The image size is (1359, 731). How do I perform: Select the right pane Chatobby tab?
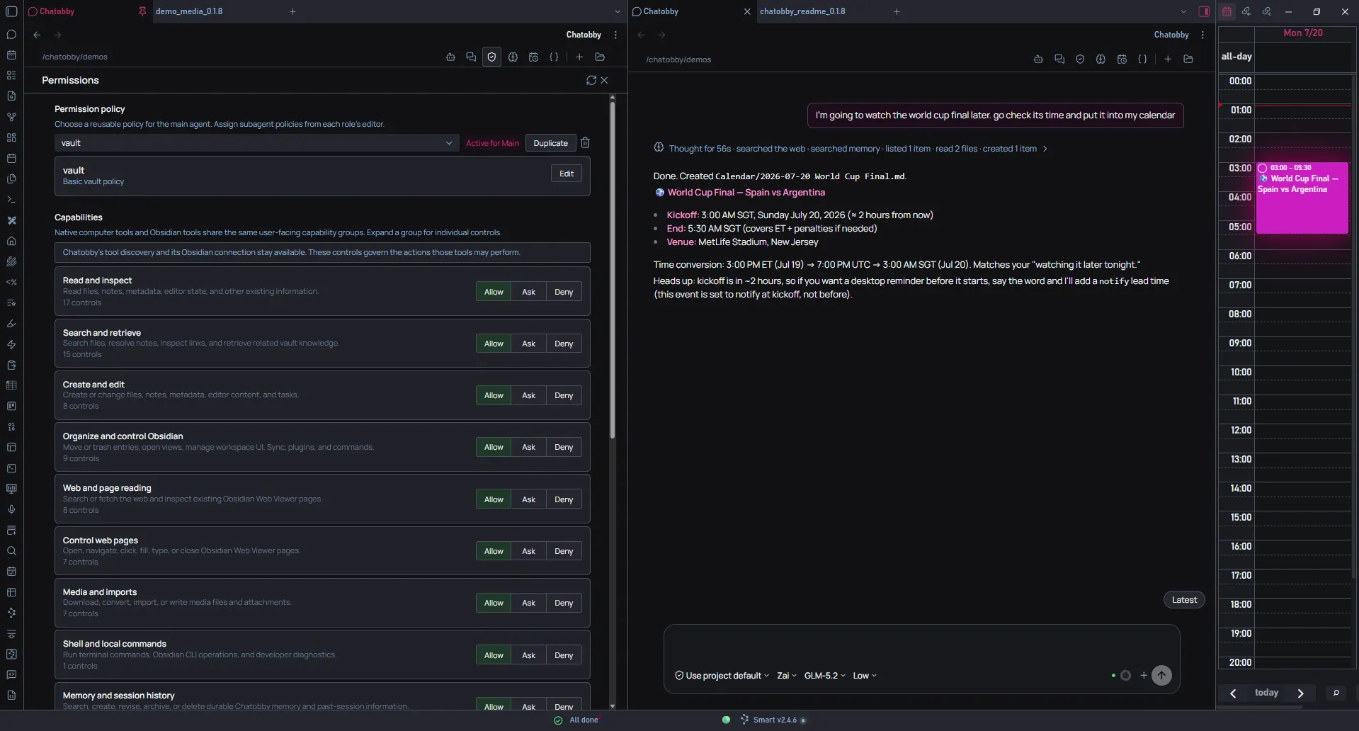click(x=661, y=11)
